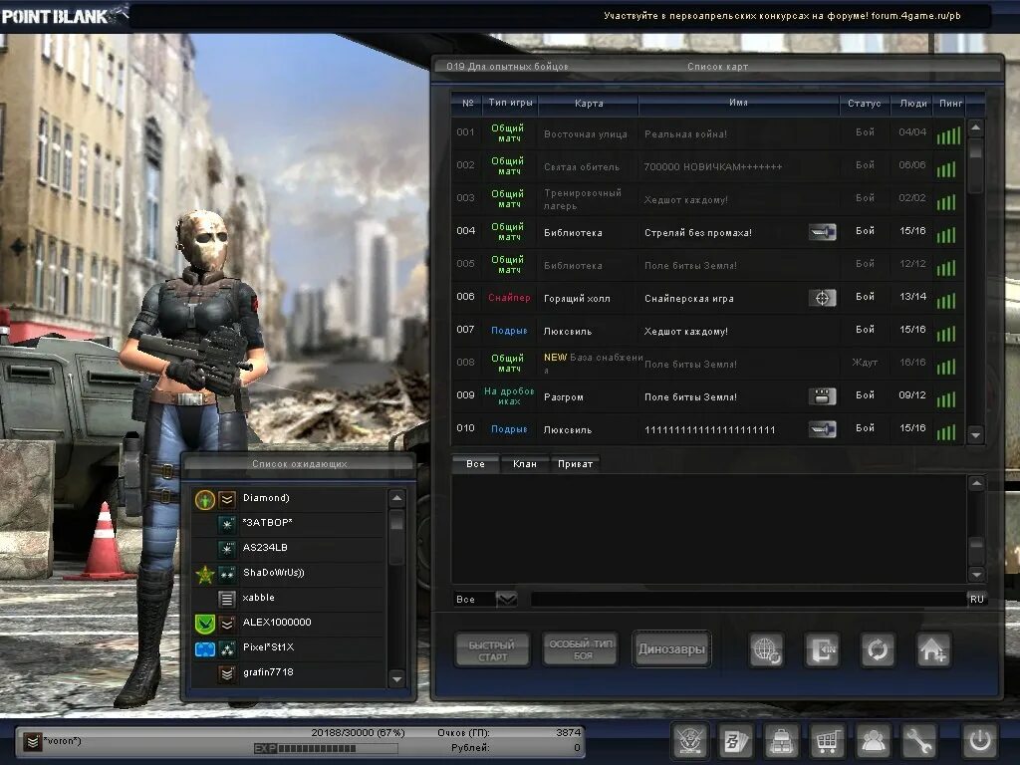Click the power exit icon
This screenshot has height=765, width=1020.
pyautogui.click(x=980, y=741)
